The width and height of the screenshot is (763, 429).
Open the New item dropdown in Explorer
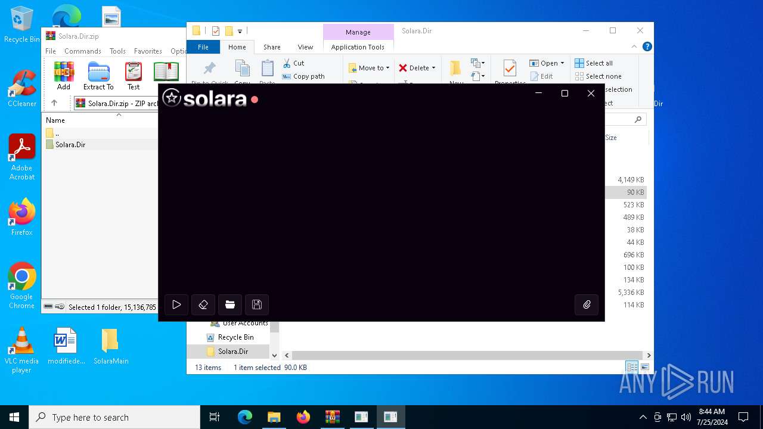pos(477,63)
